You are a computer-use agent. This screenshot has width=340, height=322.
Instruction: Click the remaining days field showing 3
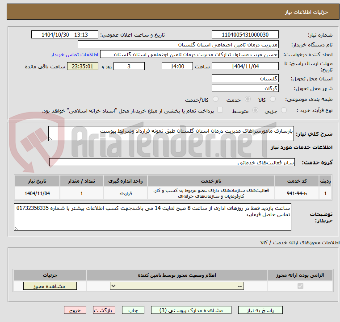[x=129, y=66]
